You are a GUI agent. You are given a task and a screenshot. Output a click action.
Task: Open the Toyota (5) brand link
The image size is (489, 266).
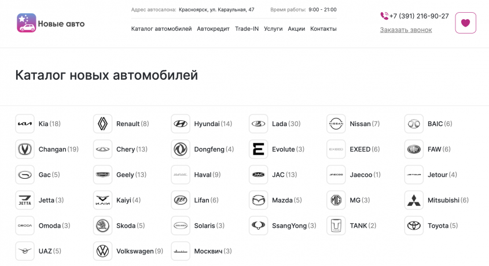(443, 226)
